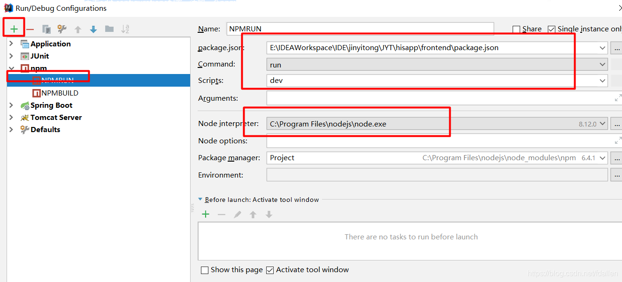Remove Before launch task icon
622x282 pixels.
pos(222,215)
